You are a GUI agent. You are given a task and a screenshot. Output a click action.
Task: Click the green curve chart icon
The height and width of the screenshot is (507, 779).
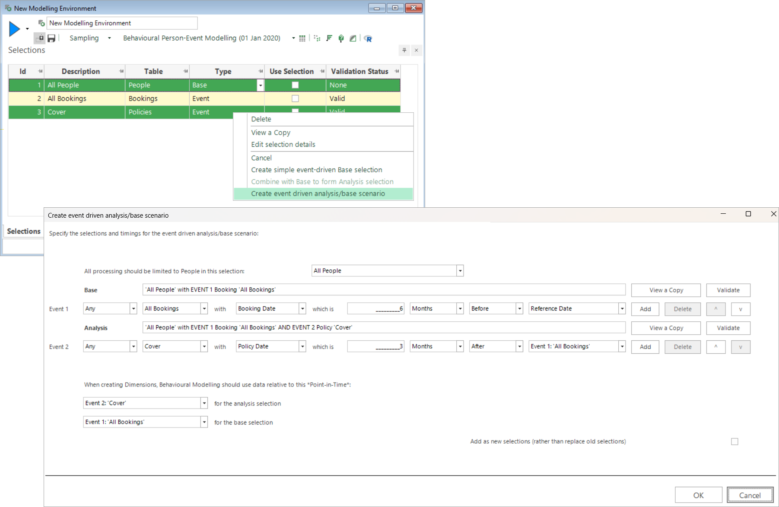pyautogui.click(x=353, y=38)
